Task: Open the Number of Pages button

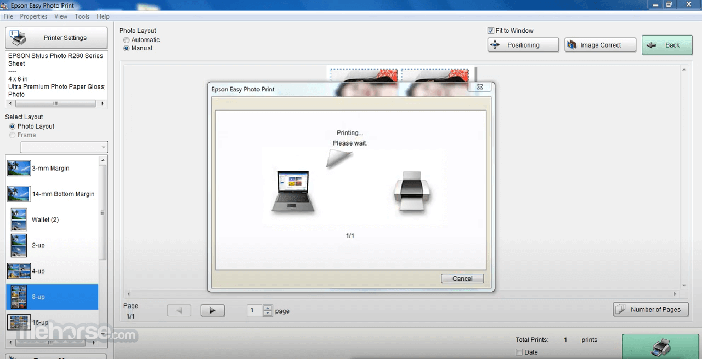Action: click(x=650, y=309)
